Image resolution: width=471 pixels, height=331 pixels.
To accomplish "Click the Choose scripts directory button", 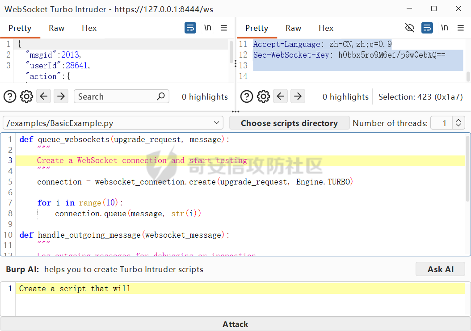I will tap(289, 123).
